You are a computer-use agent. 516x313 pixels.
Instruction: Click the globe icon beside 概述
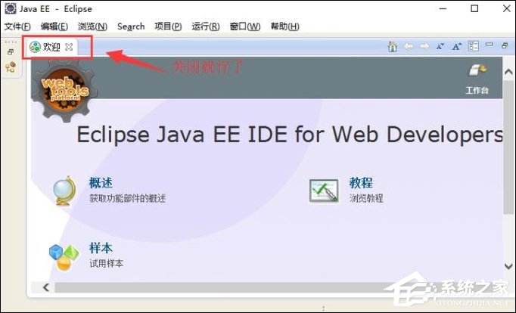(65, 191)
